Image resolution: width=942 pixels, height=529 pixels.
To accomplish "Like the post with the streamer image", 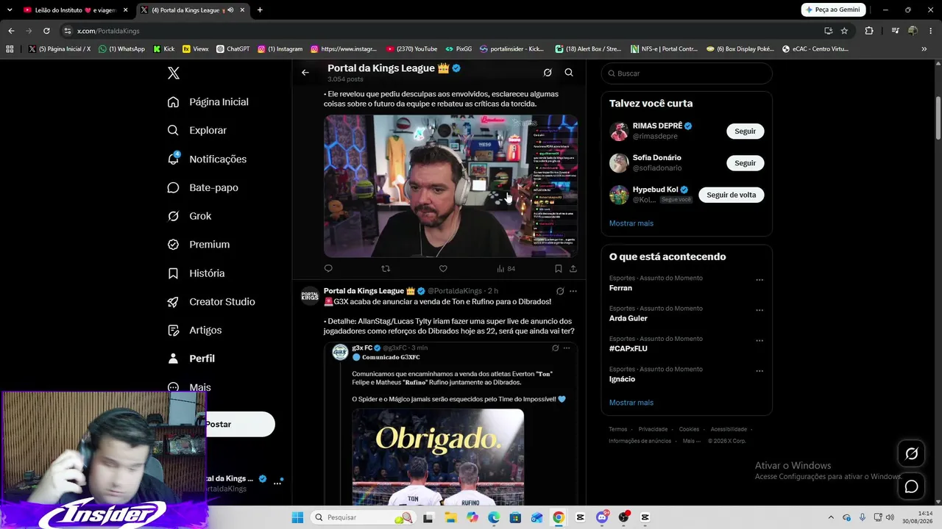I will 443,269.
